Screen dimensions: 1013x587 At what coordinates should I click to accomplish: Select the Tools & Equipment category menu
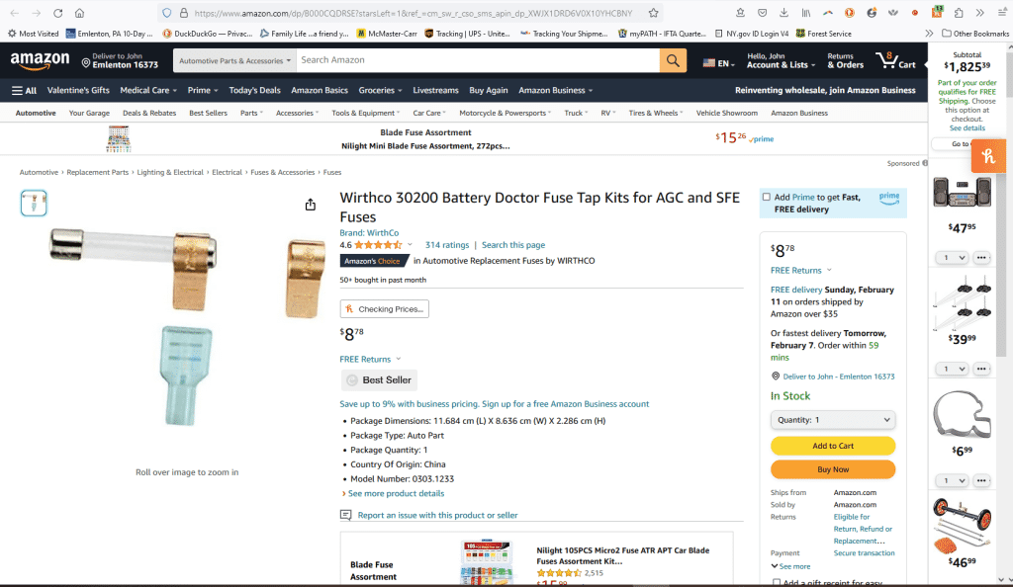point(366,113)
